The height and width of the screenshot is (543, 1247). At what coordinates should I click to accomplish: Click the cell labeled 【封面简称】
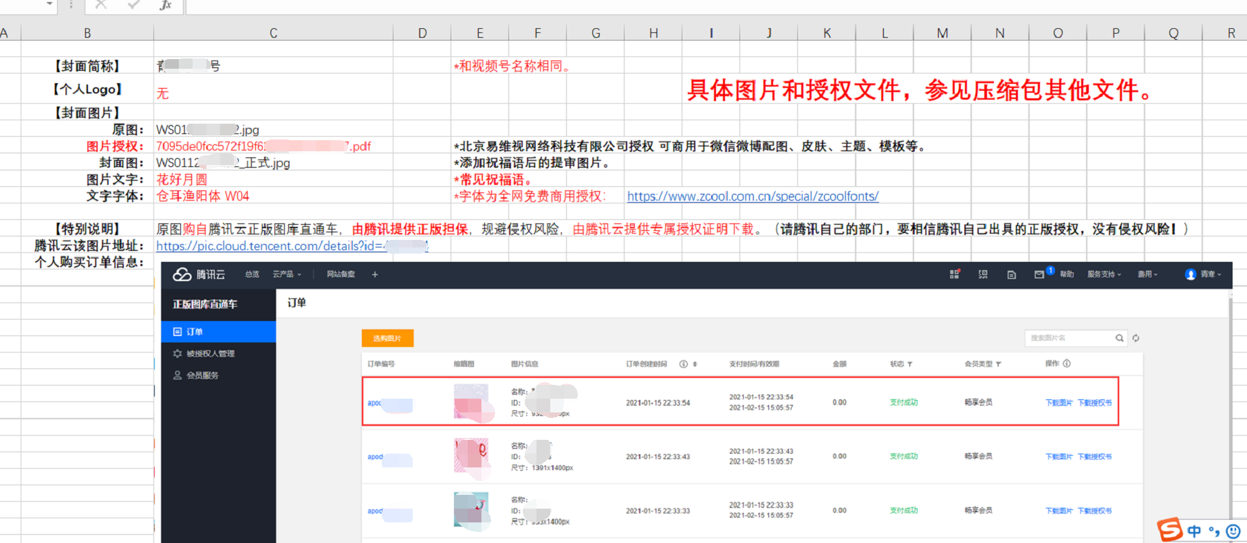click(87, 66)
